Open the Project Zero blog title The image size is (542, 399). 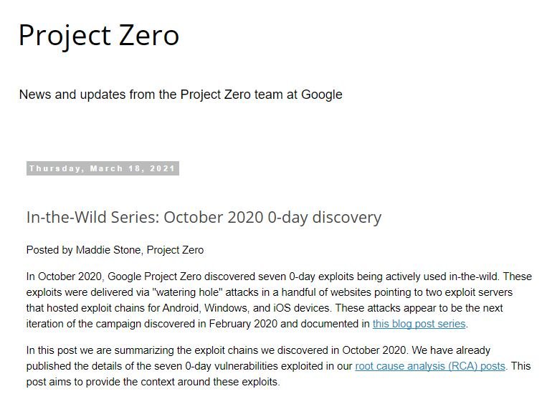coord(99,36)
